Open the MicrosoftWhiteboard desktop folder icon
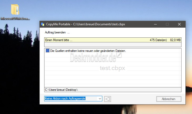192x114 pixels. click(x=15, y=9)
